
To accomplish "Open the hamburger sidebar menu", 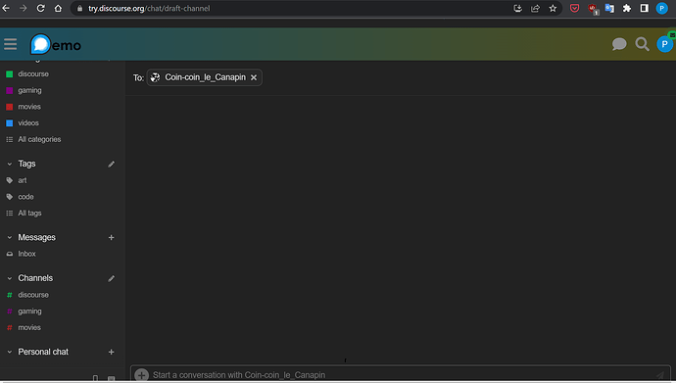I will point(11,44).
